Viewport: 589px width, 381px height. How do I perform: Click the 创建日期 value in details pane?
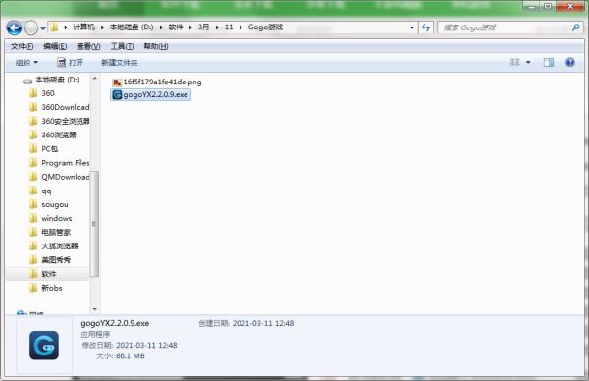point(263,323)
